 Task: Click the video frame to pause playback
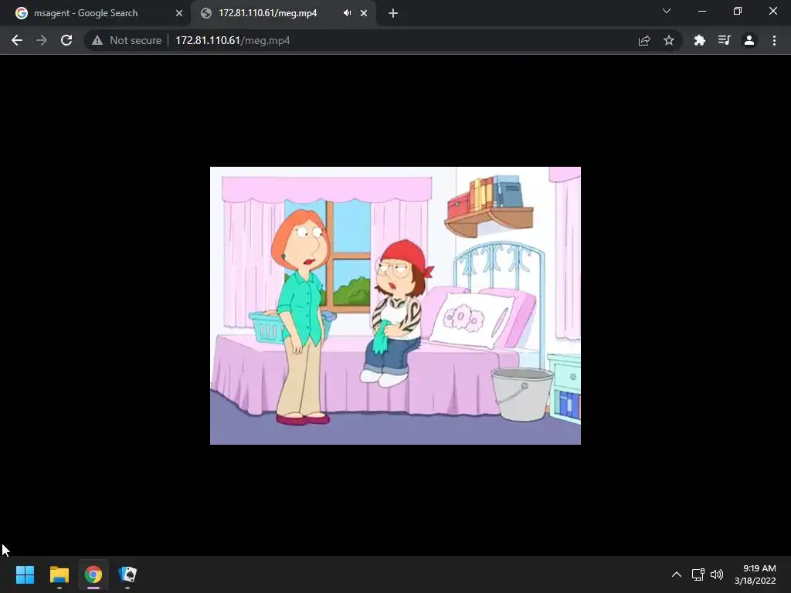(395, 306)
